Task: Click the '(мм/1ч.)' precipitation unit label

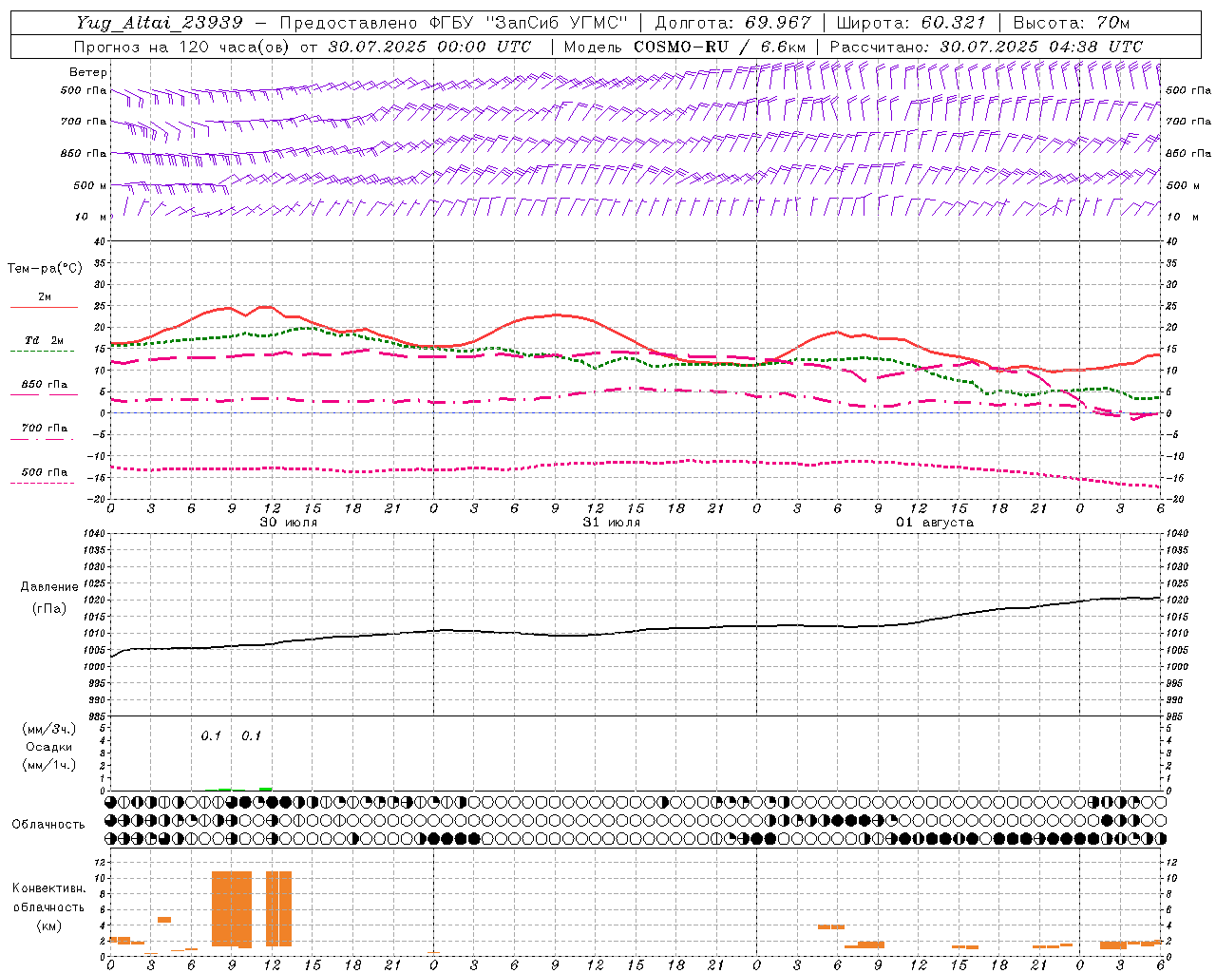Action: point(49,765)
